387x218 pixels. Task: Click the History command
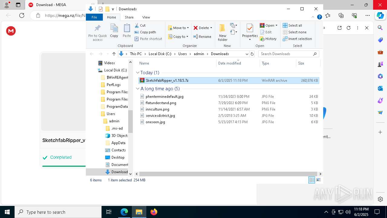point(268,39)
